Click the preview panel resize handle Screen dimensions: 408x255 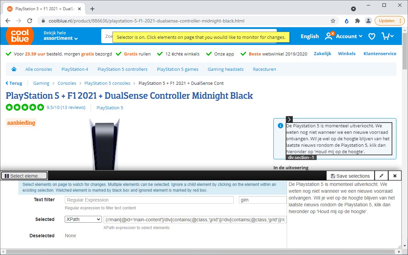[399, 247]
